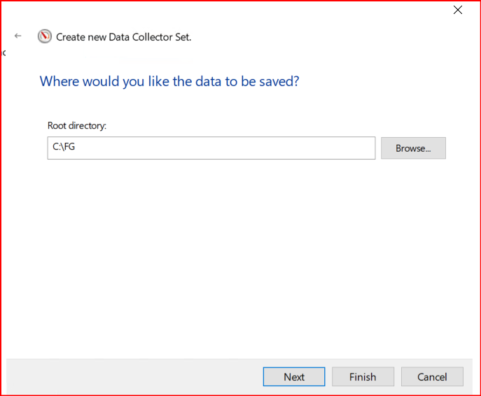This screenshot has width=481, height=396.
Task: Click Finish to complete the wizard
Action: [363, 376]
